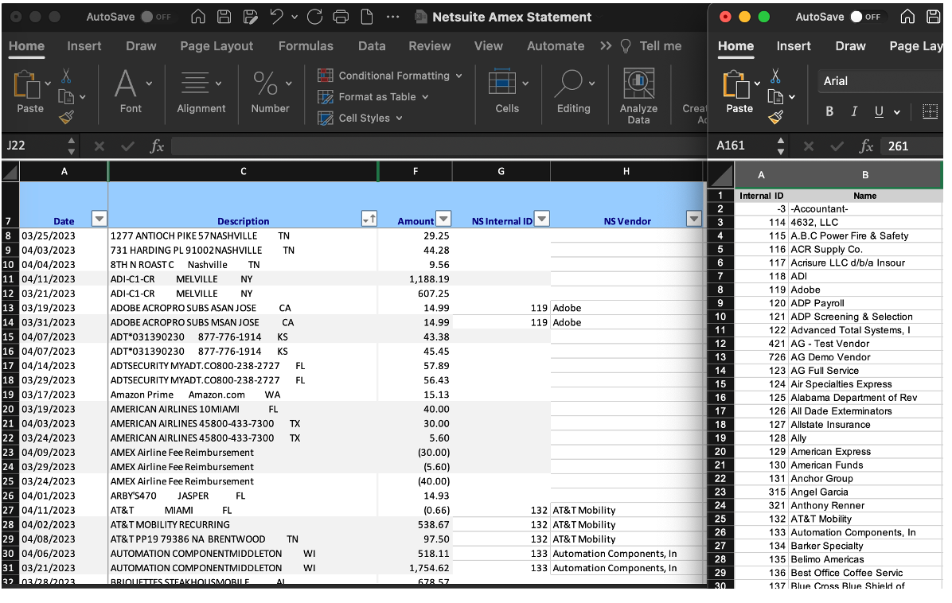Select the American Express vendor cell
Viewport: 952px width, 603px height.
pos(865,452)
